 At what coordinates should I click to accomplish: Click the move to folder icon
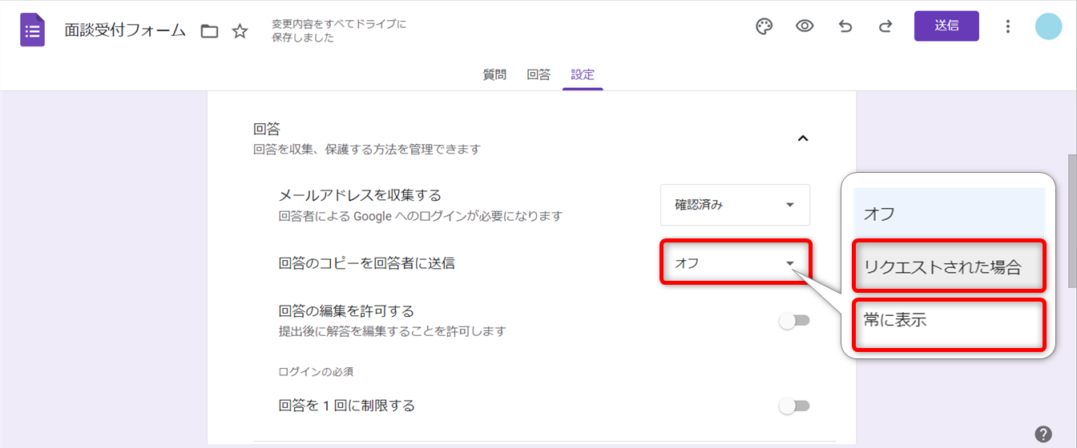[209, 31]
